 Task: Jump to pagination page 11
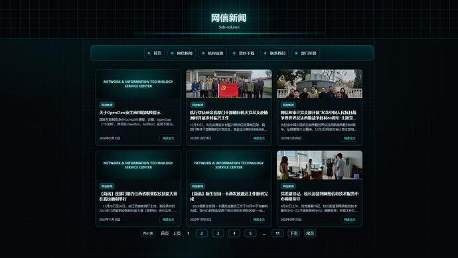coord(277,233)
